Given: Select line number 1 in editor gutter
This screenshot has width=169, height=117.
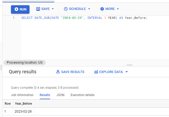Looking at the screenshot, I should point(14,18).
